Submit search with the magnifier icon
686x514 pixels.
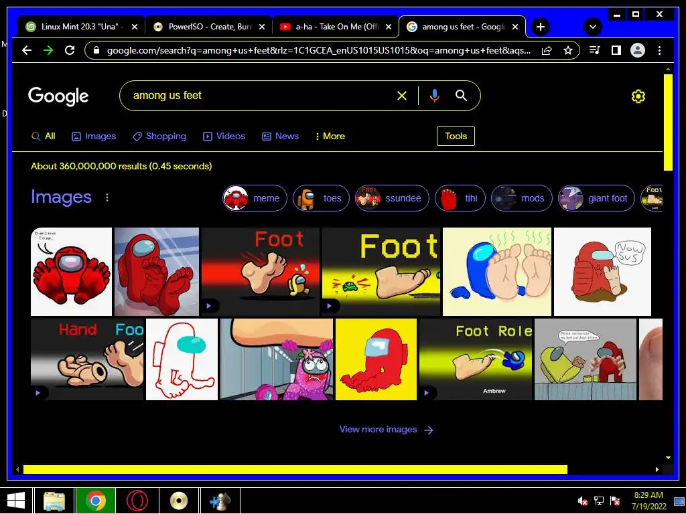coord(461,95)
